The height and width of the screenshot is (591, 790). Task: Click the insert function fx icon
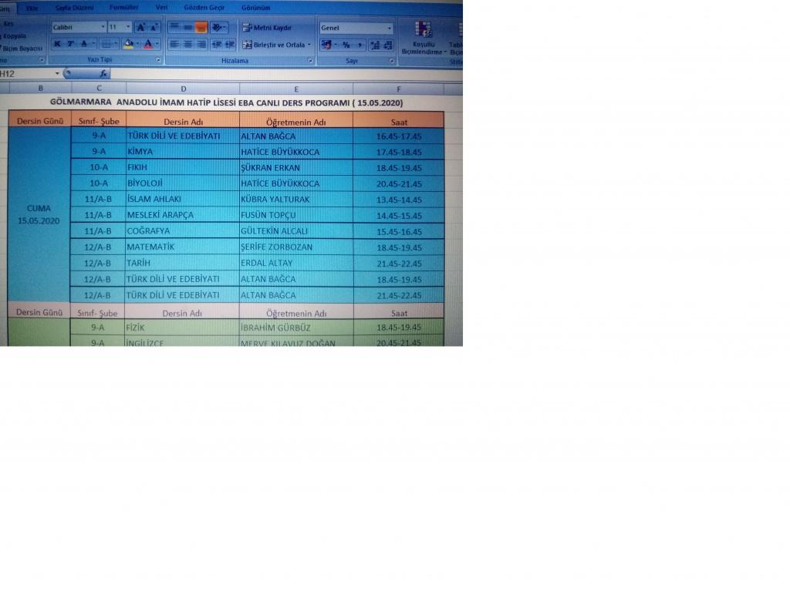point(103,74)
